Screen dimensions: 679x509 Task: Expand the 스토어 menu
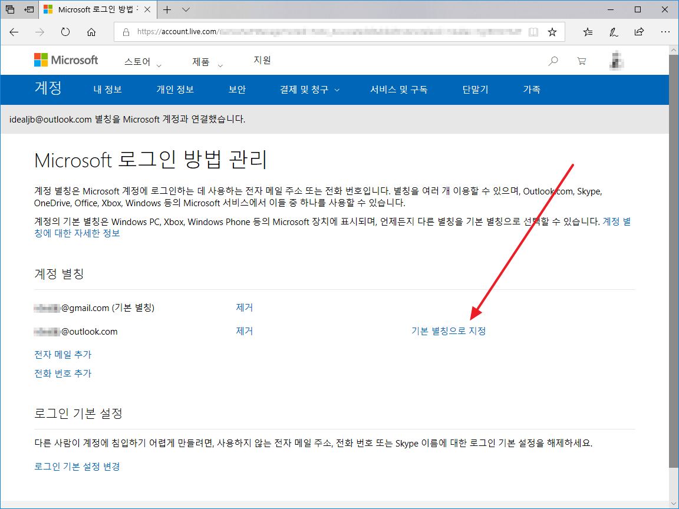[x=143, y=62]
